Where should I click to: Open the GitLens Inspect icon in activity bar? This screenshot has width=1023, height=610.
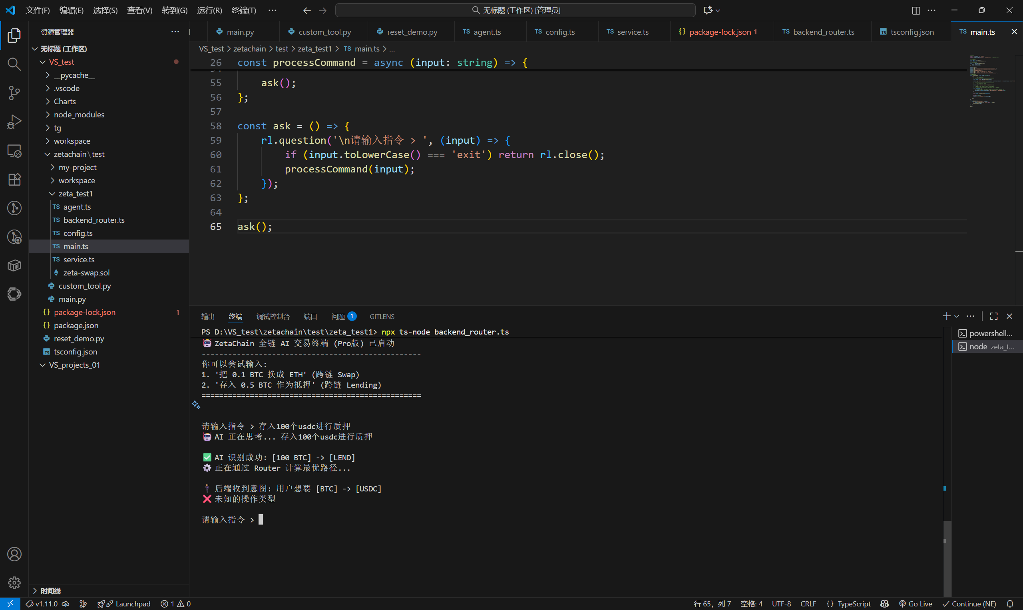[x=14, y=237]
